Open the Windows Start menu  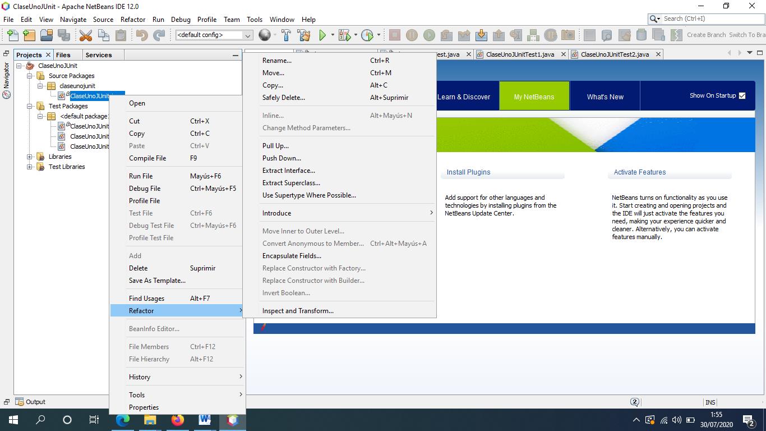coord(13,419)
